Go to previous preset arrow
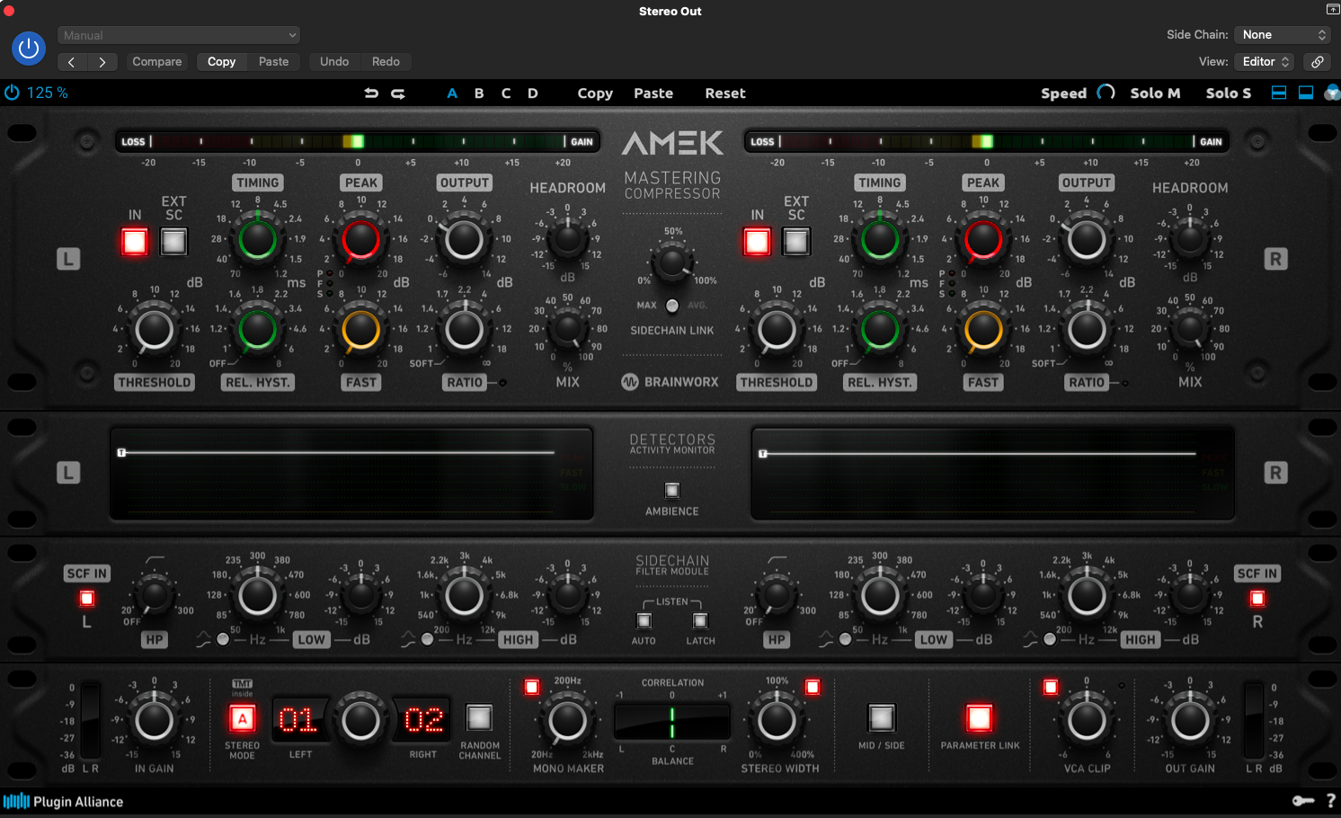 coord(72,61)
